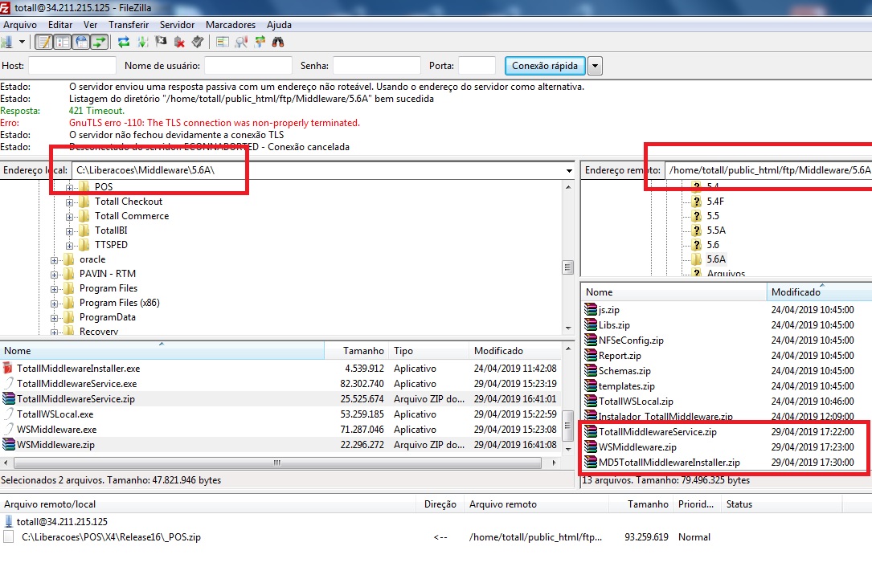Image resolution: width=872 pixels, height=579 pixels.
Task: Sort local files by Tamanho column
Action: click(x=356, y=351)
